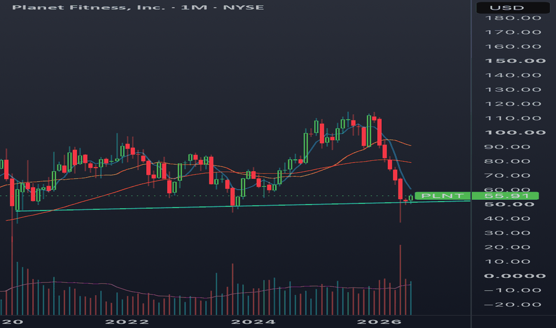The height and width of the screenshot is (328, 556).
Task: Click the 2026 time axis label
Action: (x=379, y=322)
